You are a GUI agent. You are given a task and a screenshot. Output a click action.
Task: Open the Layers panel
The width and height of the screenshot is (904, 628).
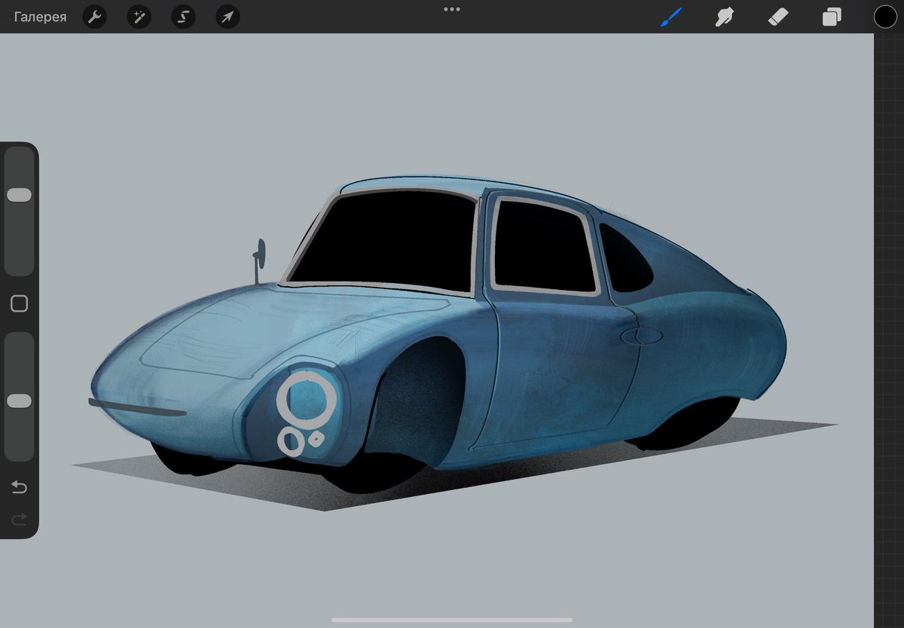tap(832, 17)
